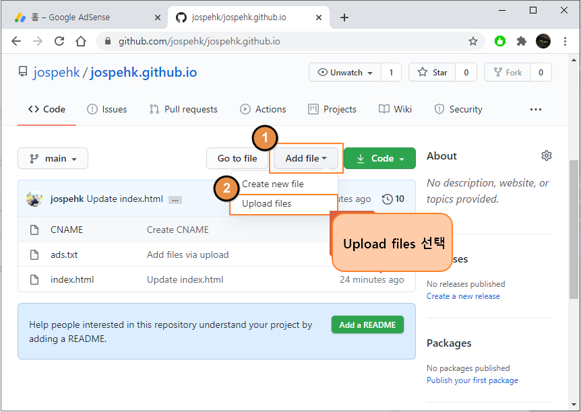Screen dimensions: 581x412
Task: Click the Add a README button
Action: pos(367,324)
